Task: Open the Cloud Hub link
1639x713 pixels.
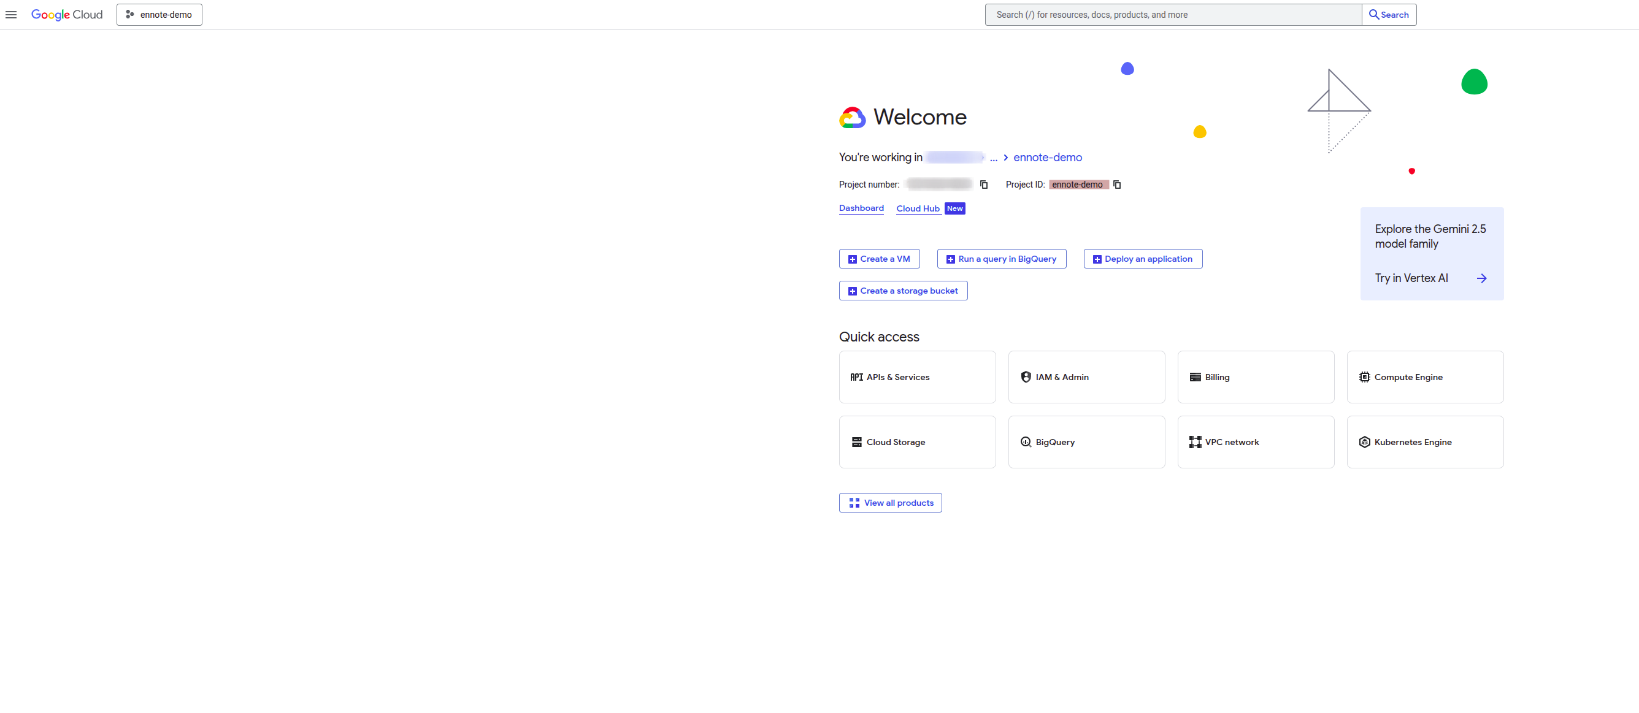Action: coord(918,208)
